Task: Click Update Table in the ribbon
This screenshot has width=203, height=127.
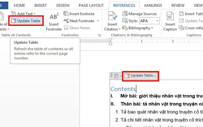Action: tap(26, 21)
